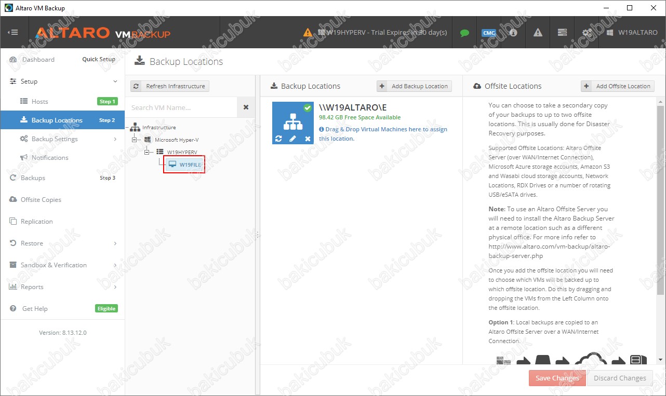Open the settings gears icon in header
This screenshot has width=666, height=396.
587,32
